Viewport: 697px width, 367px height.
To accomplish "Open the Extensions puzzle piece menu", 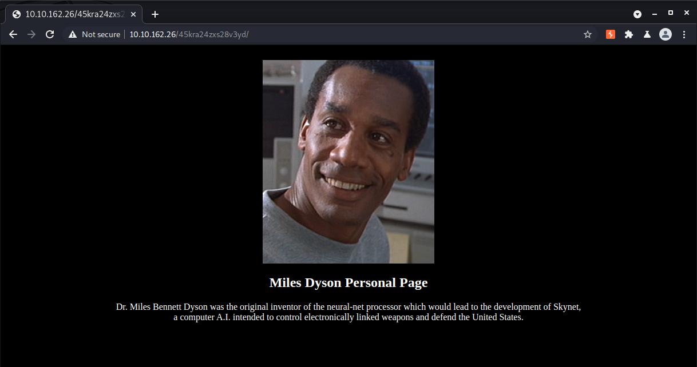I will point(629,34).
